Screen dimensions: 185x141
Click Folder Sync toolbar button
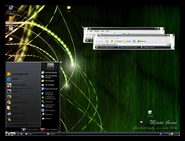(142, 41)
